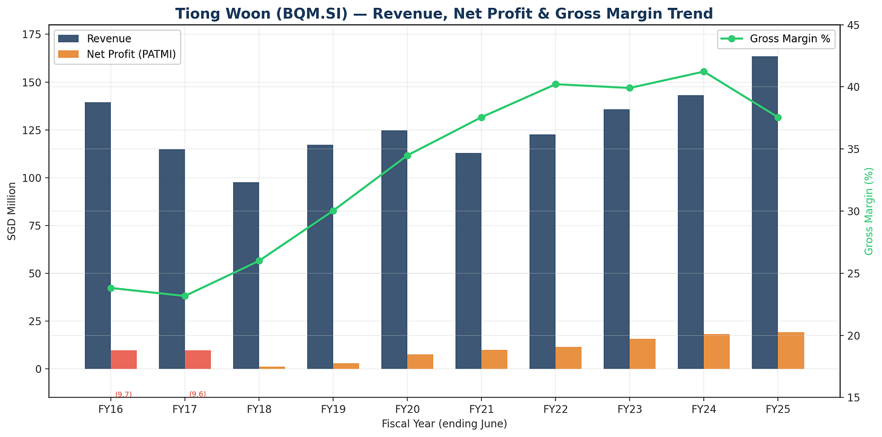Click the 35 tick on Gross Margin axis
Screen dimensions: 882x437
tap(853, 149)
